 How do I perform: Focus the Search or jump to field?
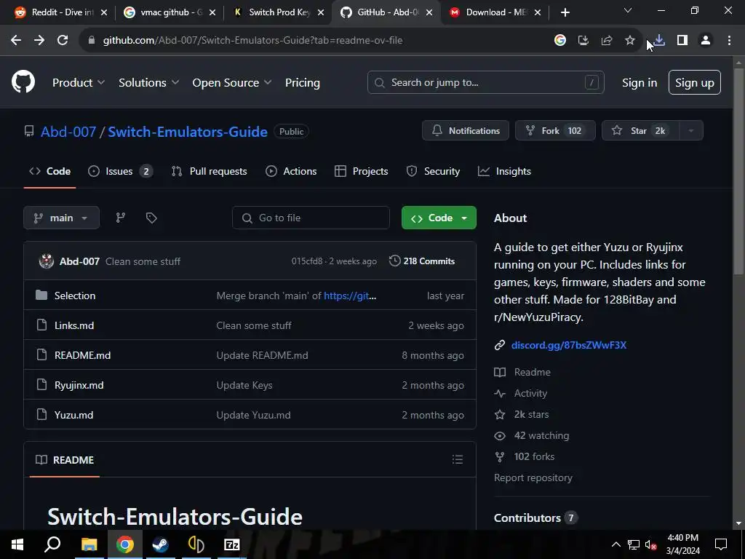(x=485, y=82)
